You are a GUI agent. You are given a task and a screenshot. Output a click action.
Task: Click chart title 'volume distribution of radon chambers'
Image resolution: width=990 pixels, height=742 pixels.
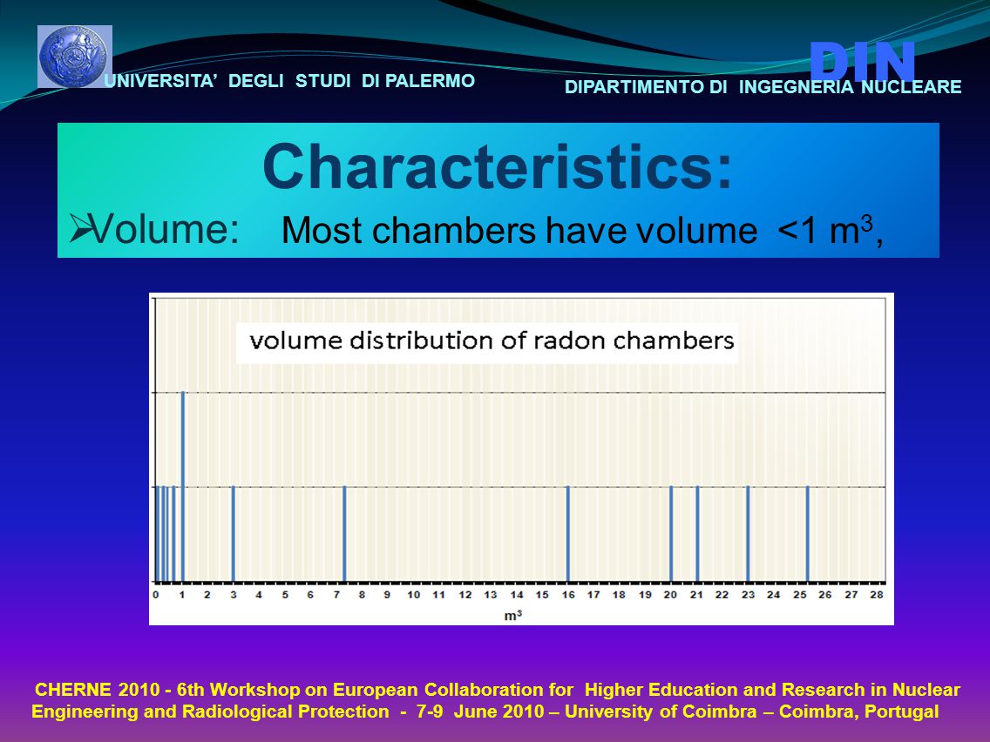(x=492, y=341)
